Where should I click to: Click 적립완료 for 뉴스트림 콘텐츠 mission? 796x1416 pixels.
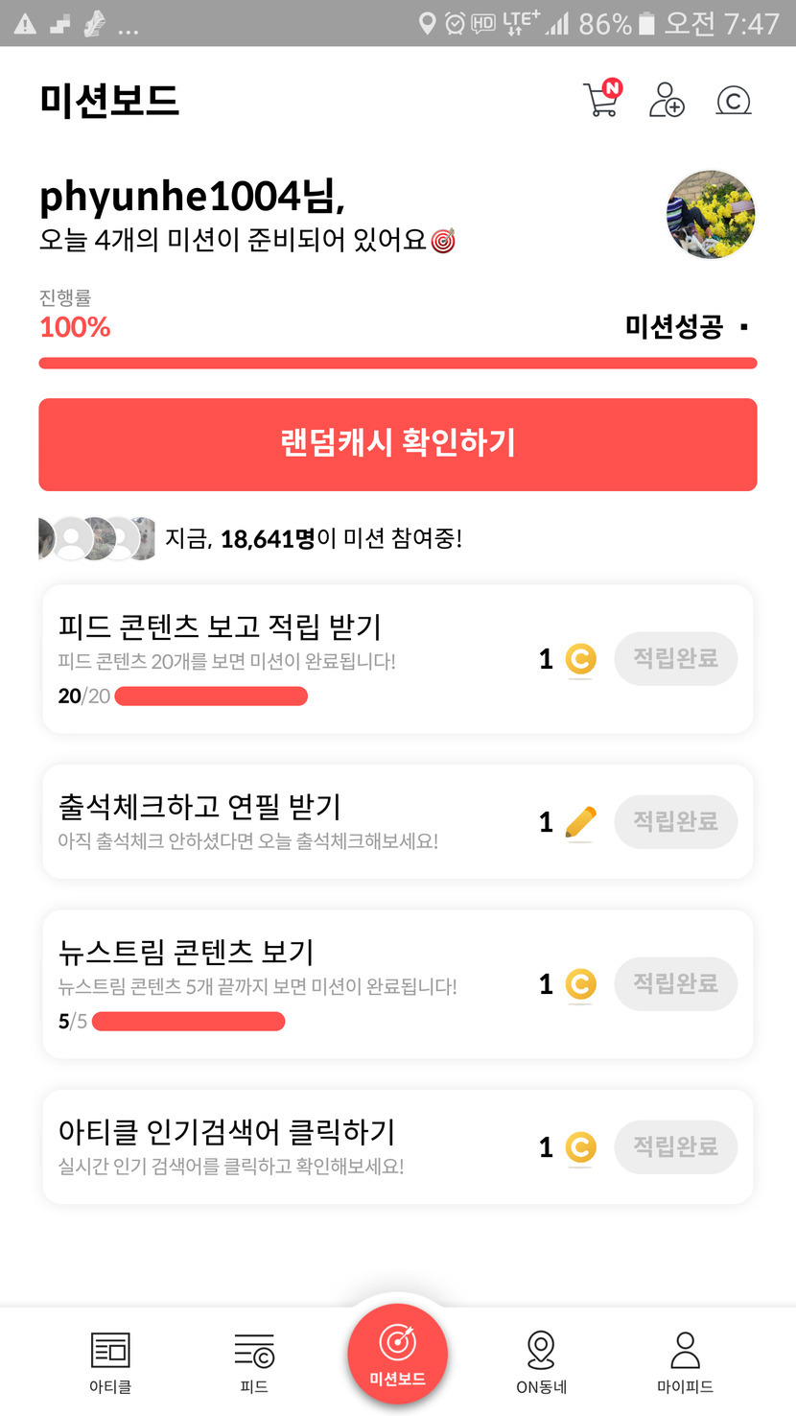[675, 983]
